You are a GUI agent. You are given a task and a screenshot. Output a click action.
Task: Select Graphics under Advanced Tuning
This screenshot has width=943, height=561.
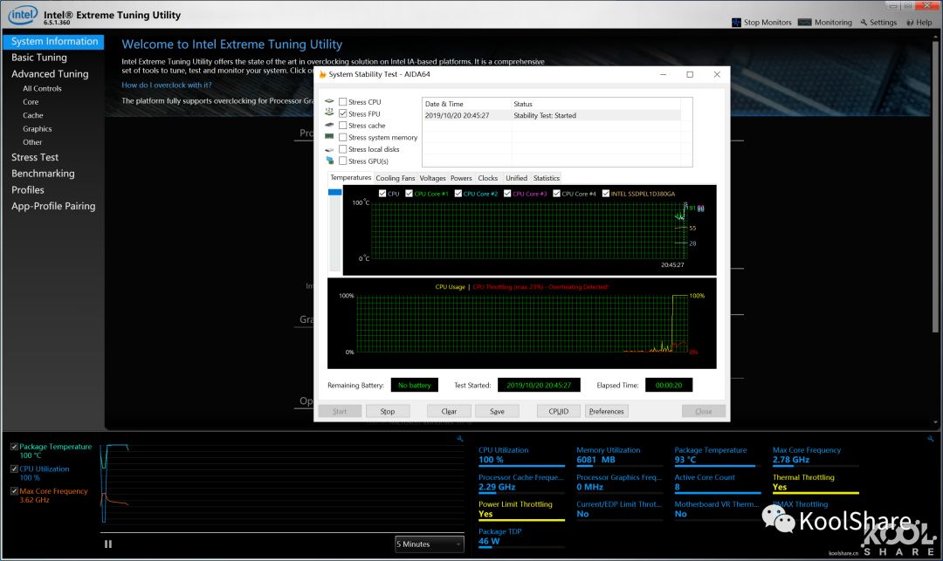(x=38, y=128)
